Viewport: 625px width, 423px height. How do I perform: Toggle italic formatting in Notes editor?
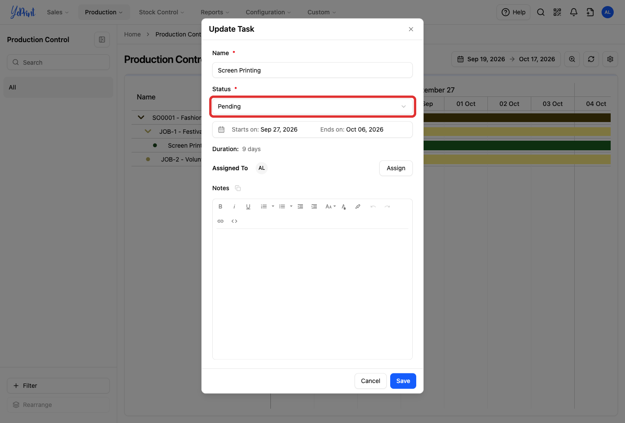coord(234,207)
